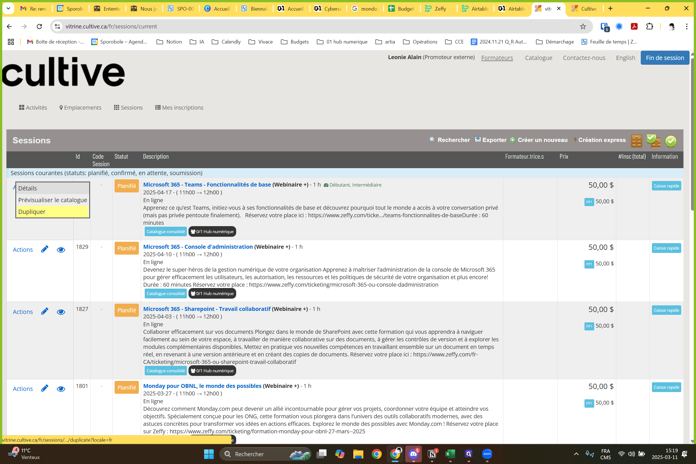View session 1827 with eye icon
This screenshot has height=464, width=696.
[61, 312]
